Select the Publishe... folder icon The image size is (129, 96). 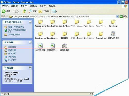[77, 34]
